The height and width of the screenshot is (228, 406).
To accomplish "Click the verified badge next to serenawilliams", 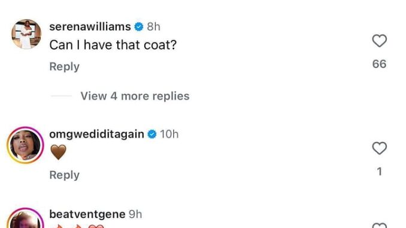I will coord(139,27).
